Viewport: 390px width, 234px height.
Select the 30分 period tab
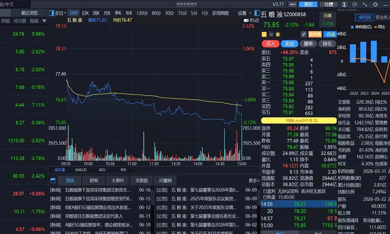tap(169, 13)
